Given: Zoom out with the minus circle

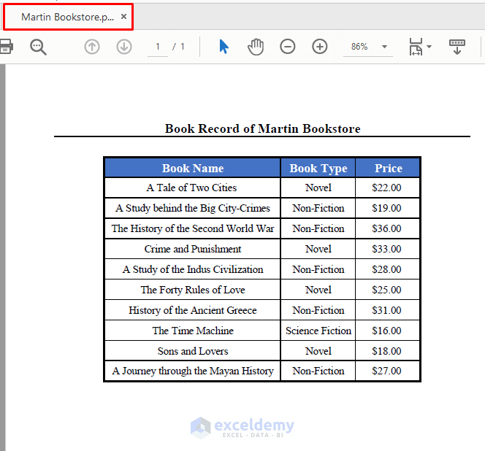Looking at the screenshot, I should pyautogui.click(x=287, y=47).
